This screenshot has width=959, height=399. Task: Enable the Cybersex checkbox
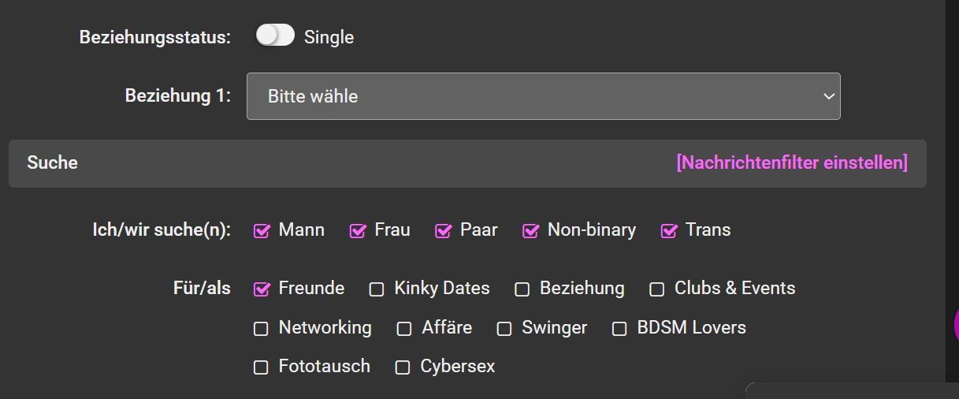pos(403,367)
